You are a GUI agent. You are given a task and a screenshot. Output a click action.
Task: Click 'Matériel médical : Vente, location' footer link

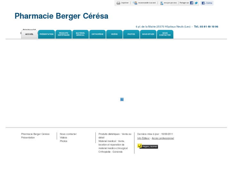(113, 145)
